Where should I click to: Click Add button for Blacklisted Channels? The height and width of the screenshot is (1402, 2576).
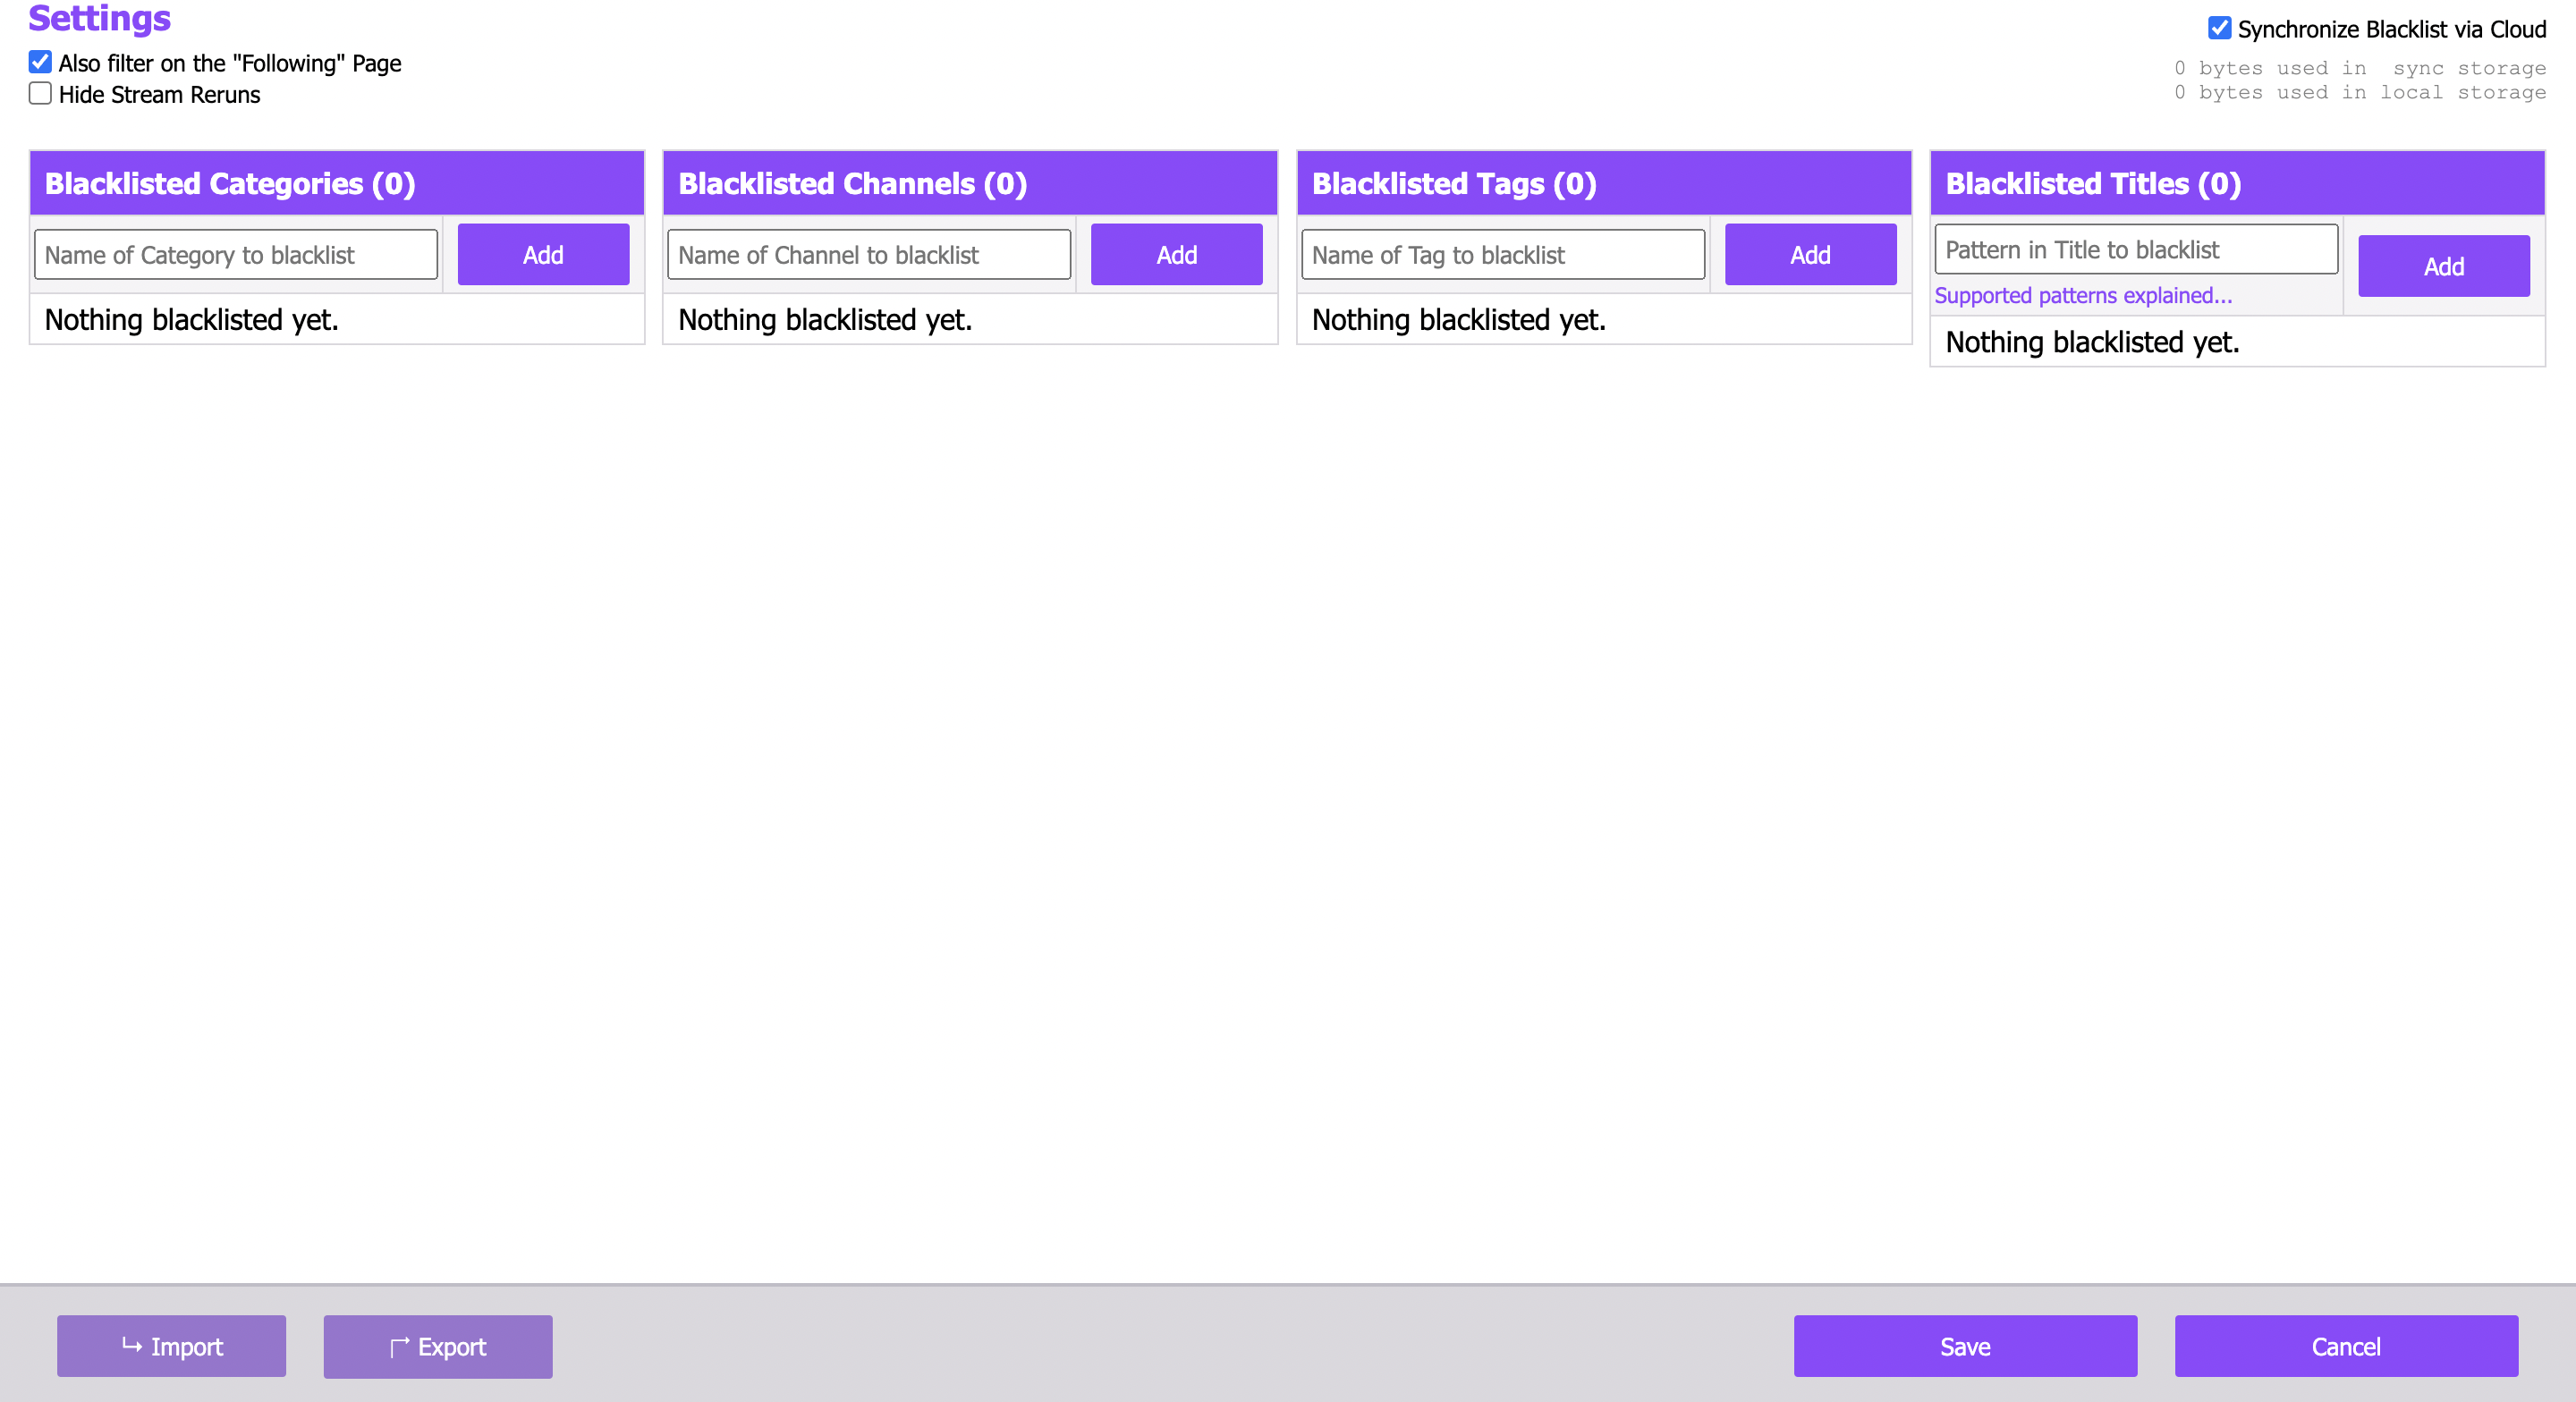pyautogui.click(x=1177, y=254)
